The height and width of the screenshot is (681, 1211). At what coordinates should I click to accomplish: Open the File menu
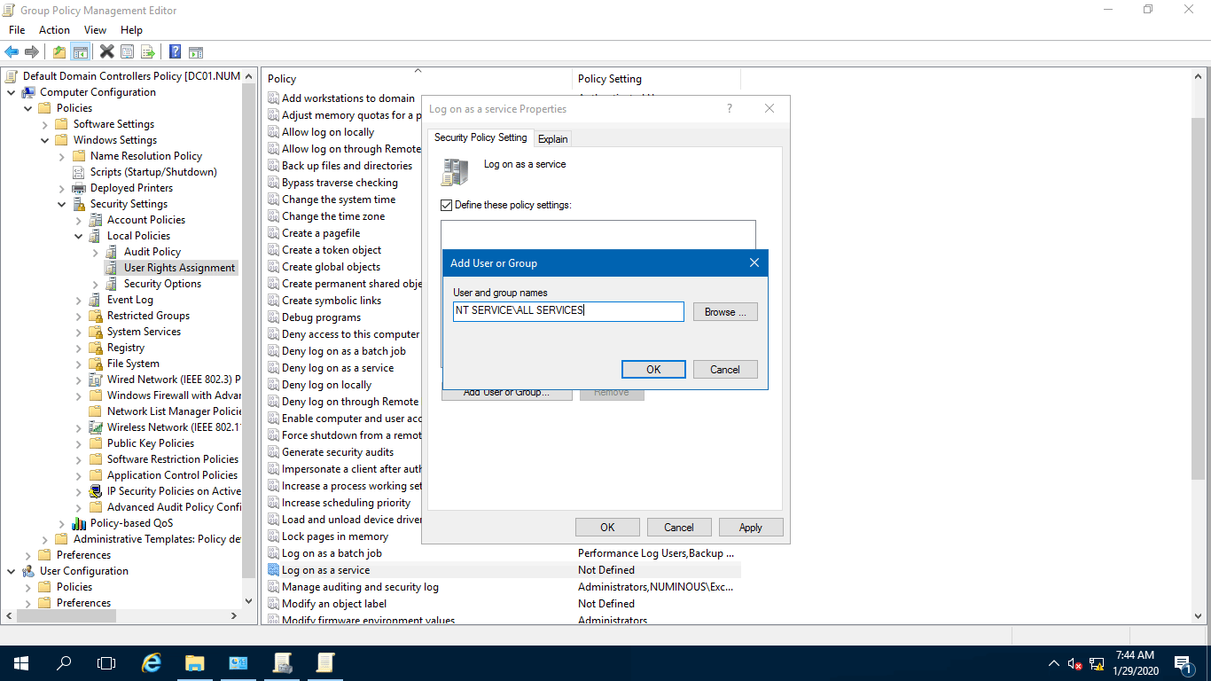click(x=17, y=30)
